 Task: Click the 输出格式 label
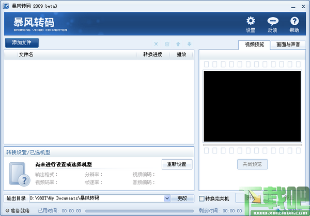pos(47,175)
